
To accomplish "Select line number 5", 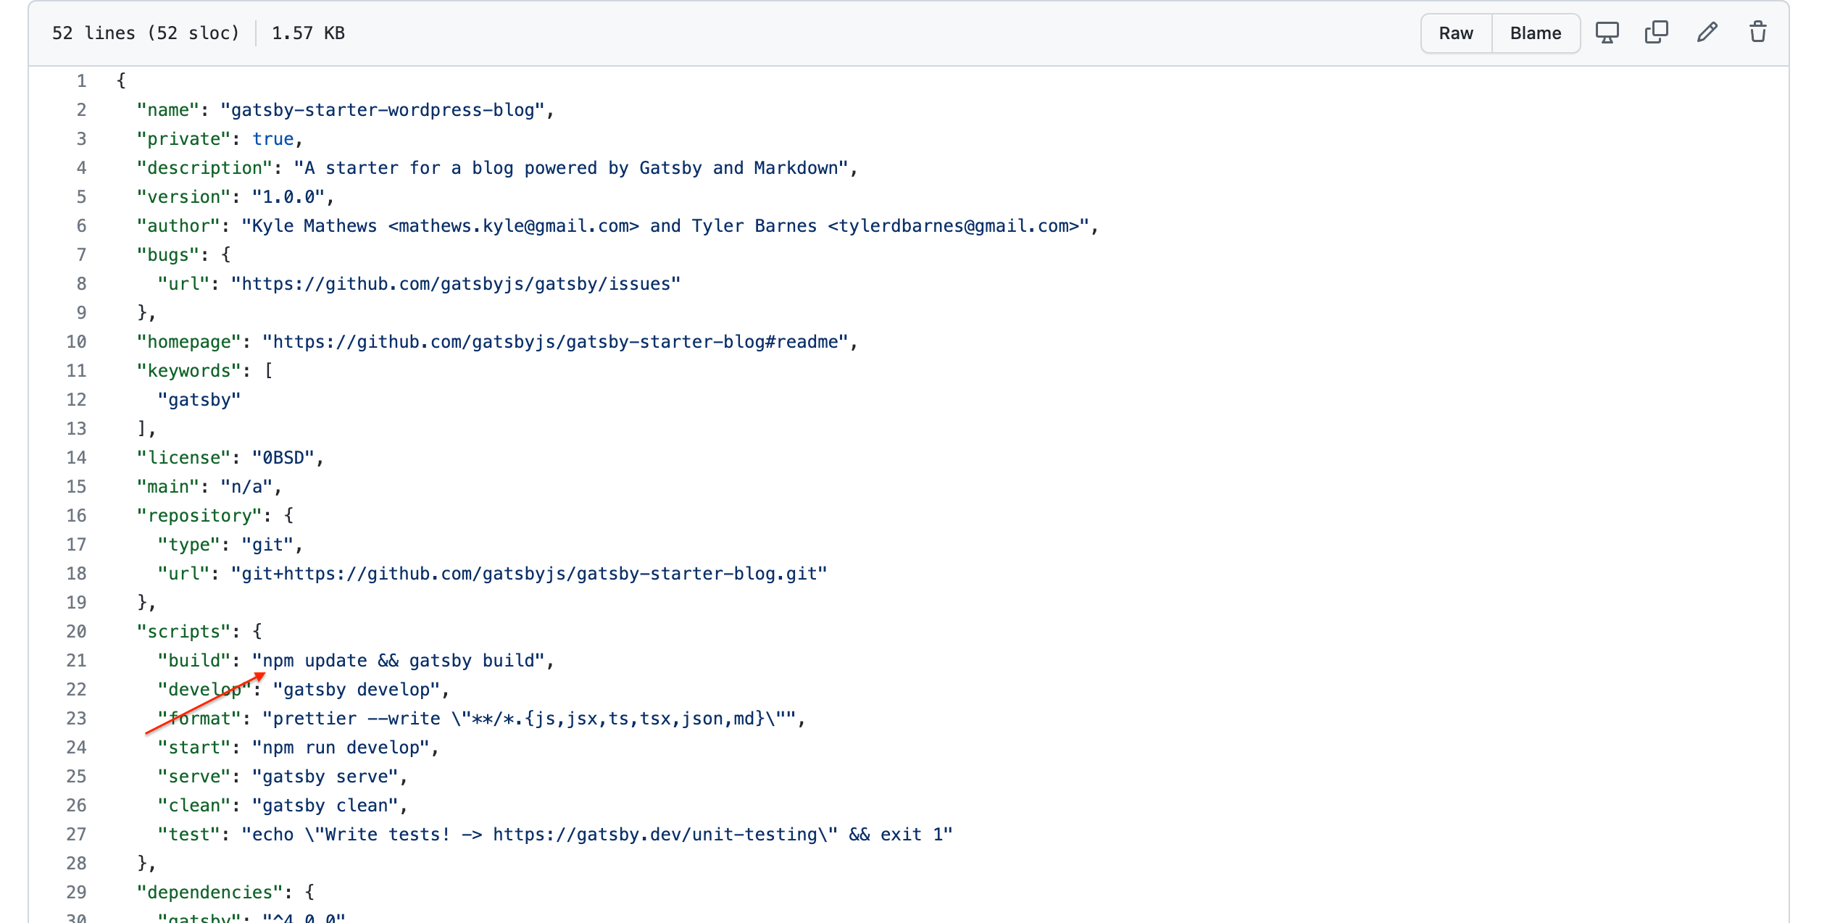I will [x=81, y=197].
